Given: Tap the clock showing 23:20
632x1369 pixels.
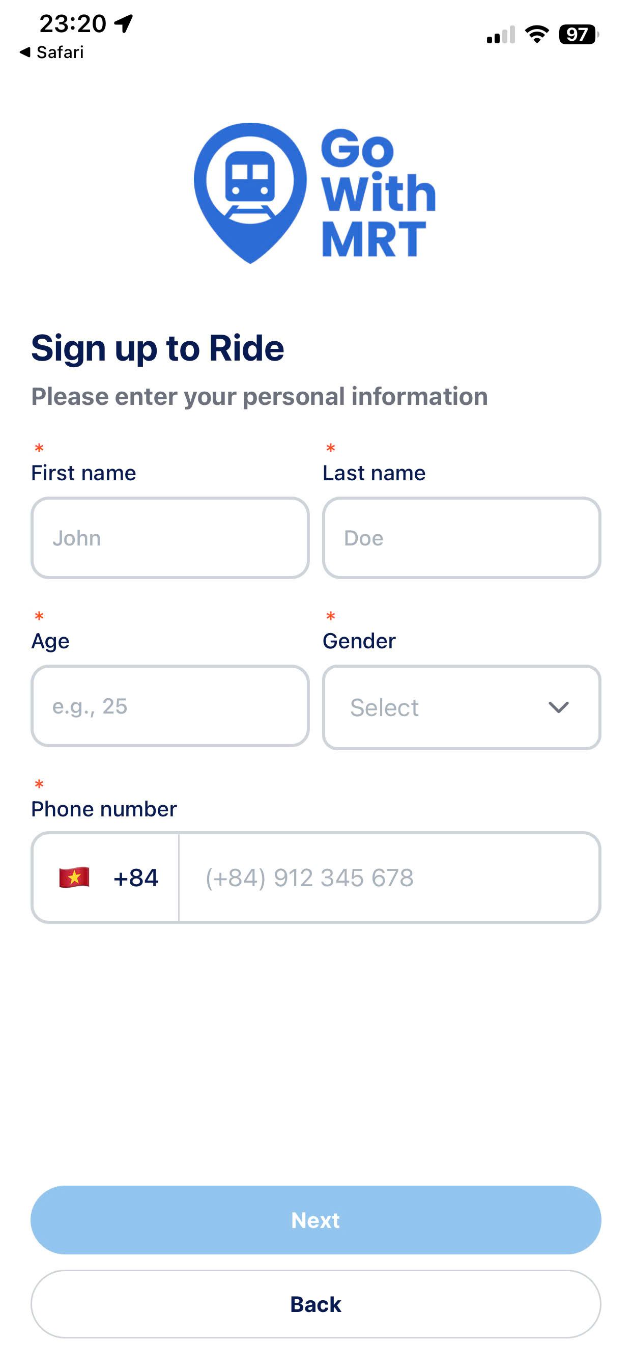Looking at the screenshot, I should click(x=73, y=23).
